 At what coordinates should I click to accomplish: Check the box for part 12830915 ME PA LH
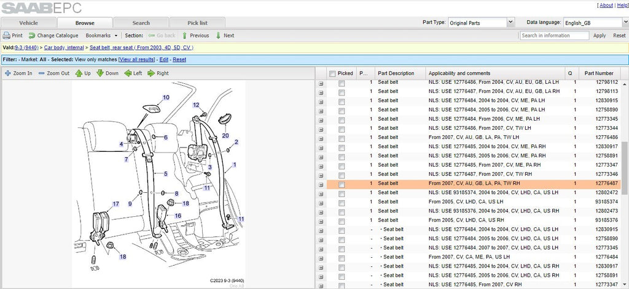tap(342, 102)
